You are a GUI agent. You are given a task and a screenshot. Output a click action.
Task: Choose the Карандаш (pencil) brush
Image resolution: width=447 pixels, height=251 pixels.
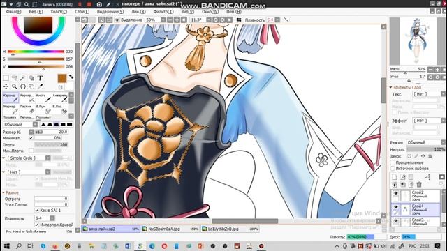tap(11, 98)
